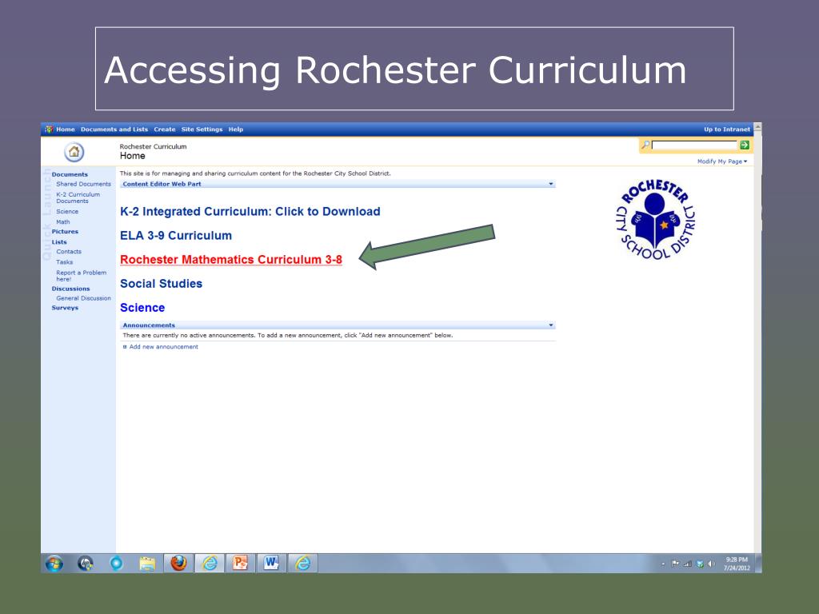Click the network signal tray icon
819x614 pixels.
pos(687,564)
